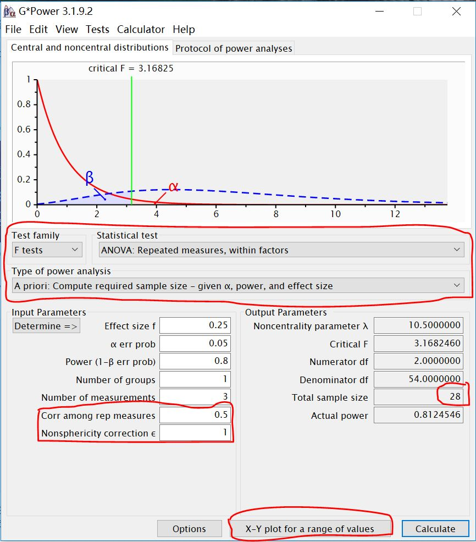The height and width of the screenshot is (542, 476).
Task: Click the Determine => button
Action: tap(46, 326)
